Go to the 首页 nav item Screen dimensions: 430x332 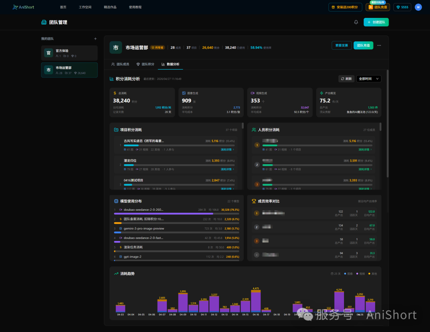(63, 7)
